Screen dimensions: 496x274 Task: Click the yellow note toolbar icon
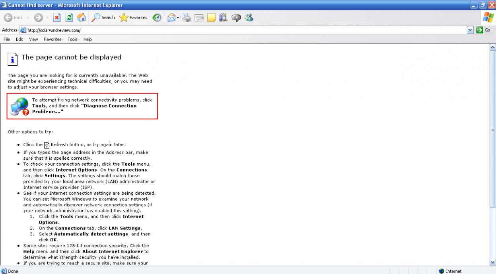(211, 18)
